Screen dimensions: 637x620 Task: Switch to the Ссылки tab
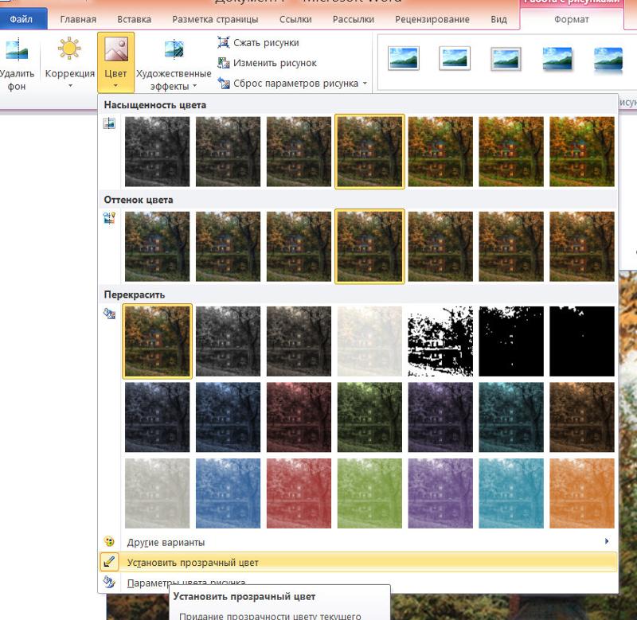[x=295, y=19]
